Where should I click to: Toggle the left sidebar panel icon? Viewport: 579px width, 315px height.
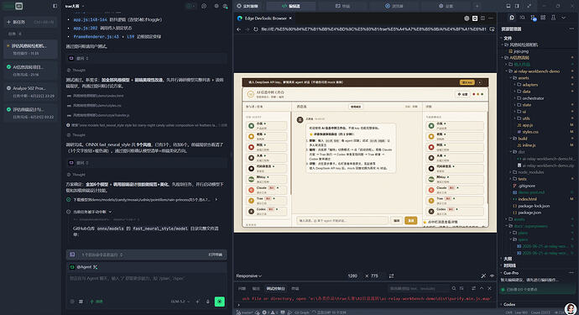click(x=55, y=6)
